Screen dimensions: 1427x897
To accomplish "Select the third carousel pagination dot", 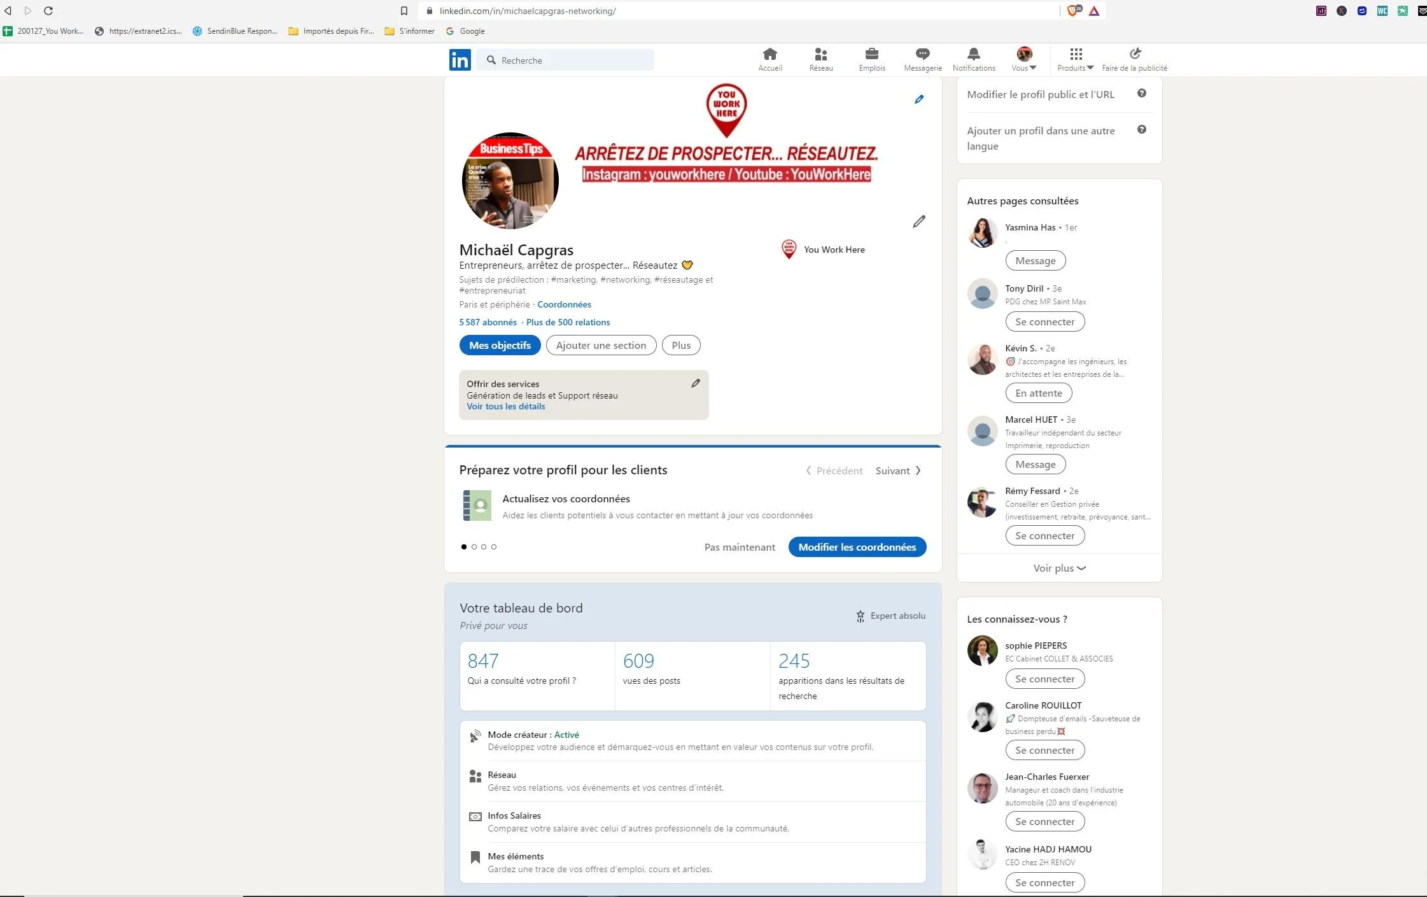I will 484,547.
